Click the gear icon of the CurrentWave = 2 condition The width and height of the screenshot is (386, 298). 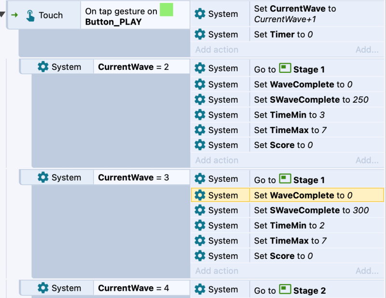pyautogui.click(x=43, y=67)
